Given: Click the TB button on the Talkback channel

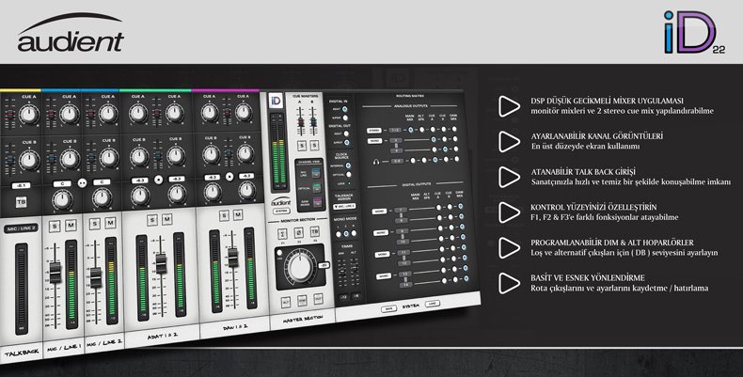Looking at the screenshot, I should click(x=21, y=202).
